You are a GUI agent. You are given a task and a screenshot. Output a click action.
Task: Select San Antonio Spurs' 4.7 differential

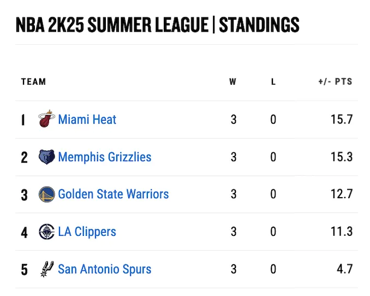click(345, 269)
